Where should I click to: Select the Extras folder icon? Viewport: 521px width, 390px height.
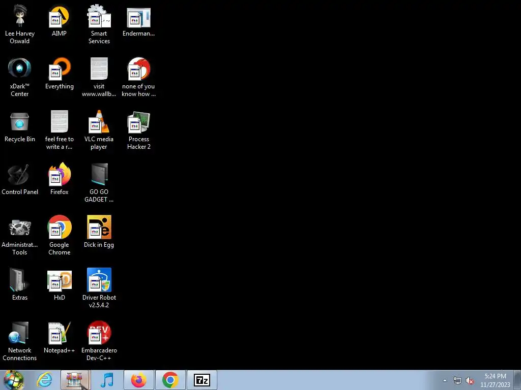tap(20, 284)
